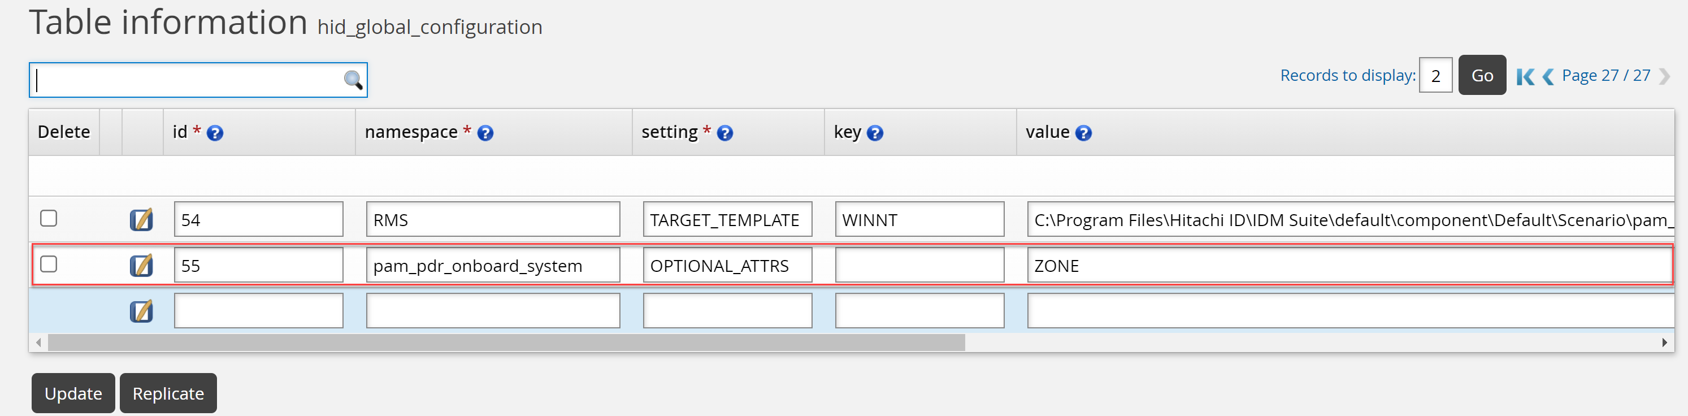The width and height of the screenshot is (1688, 416).
Task: Show help for id column
Action: [x=215, y=133]
